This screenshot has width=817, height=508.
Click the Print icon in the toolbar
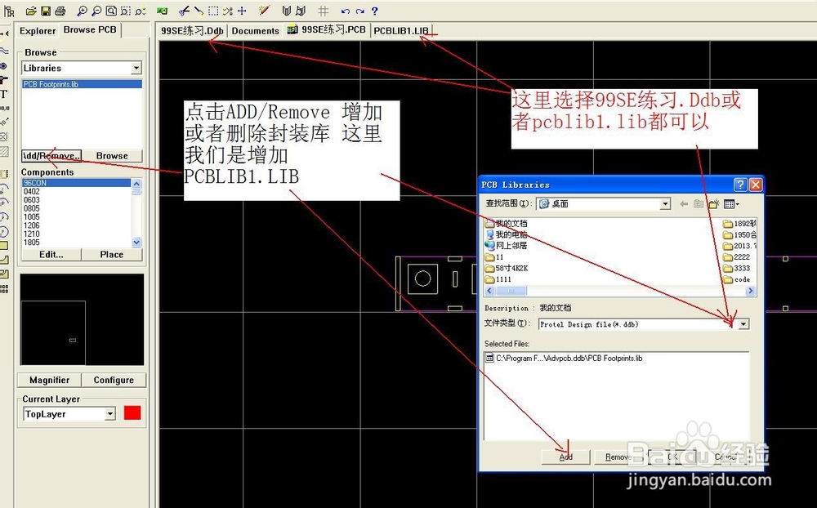60,11
